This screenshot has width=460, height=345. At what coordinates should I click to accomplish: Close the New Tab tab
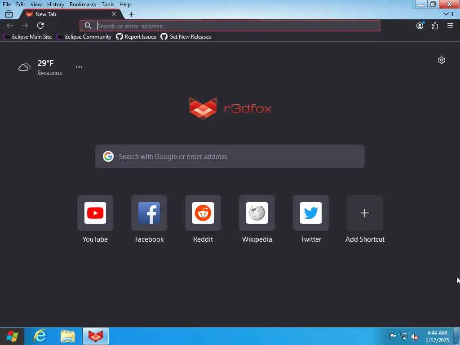(x=114, y=14)
